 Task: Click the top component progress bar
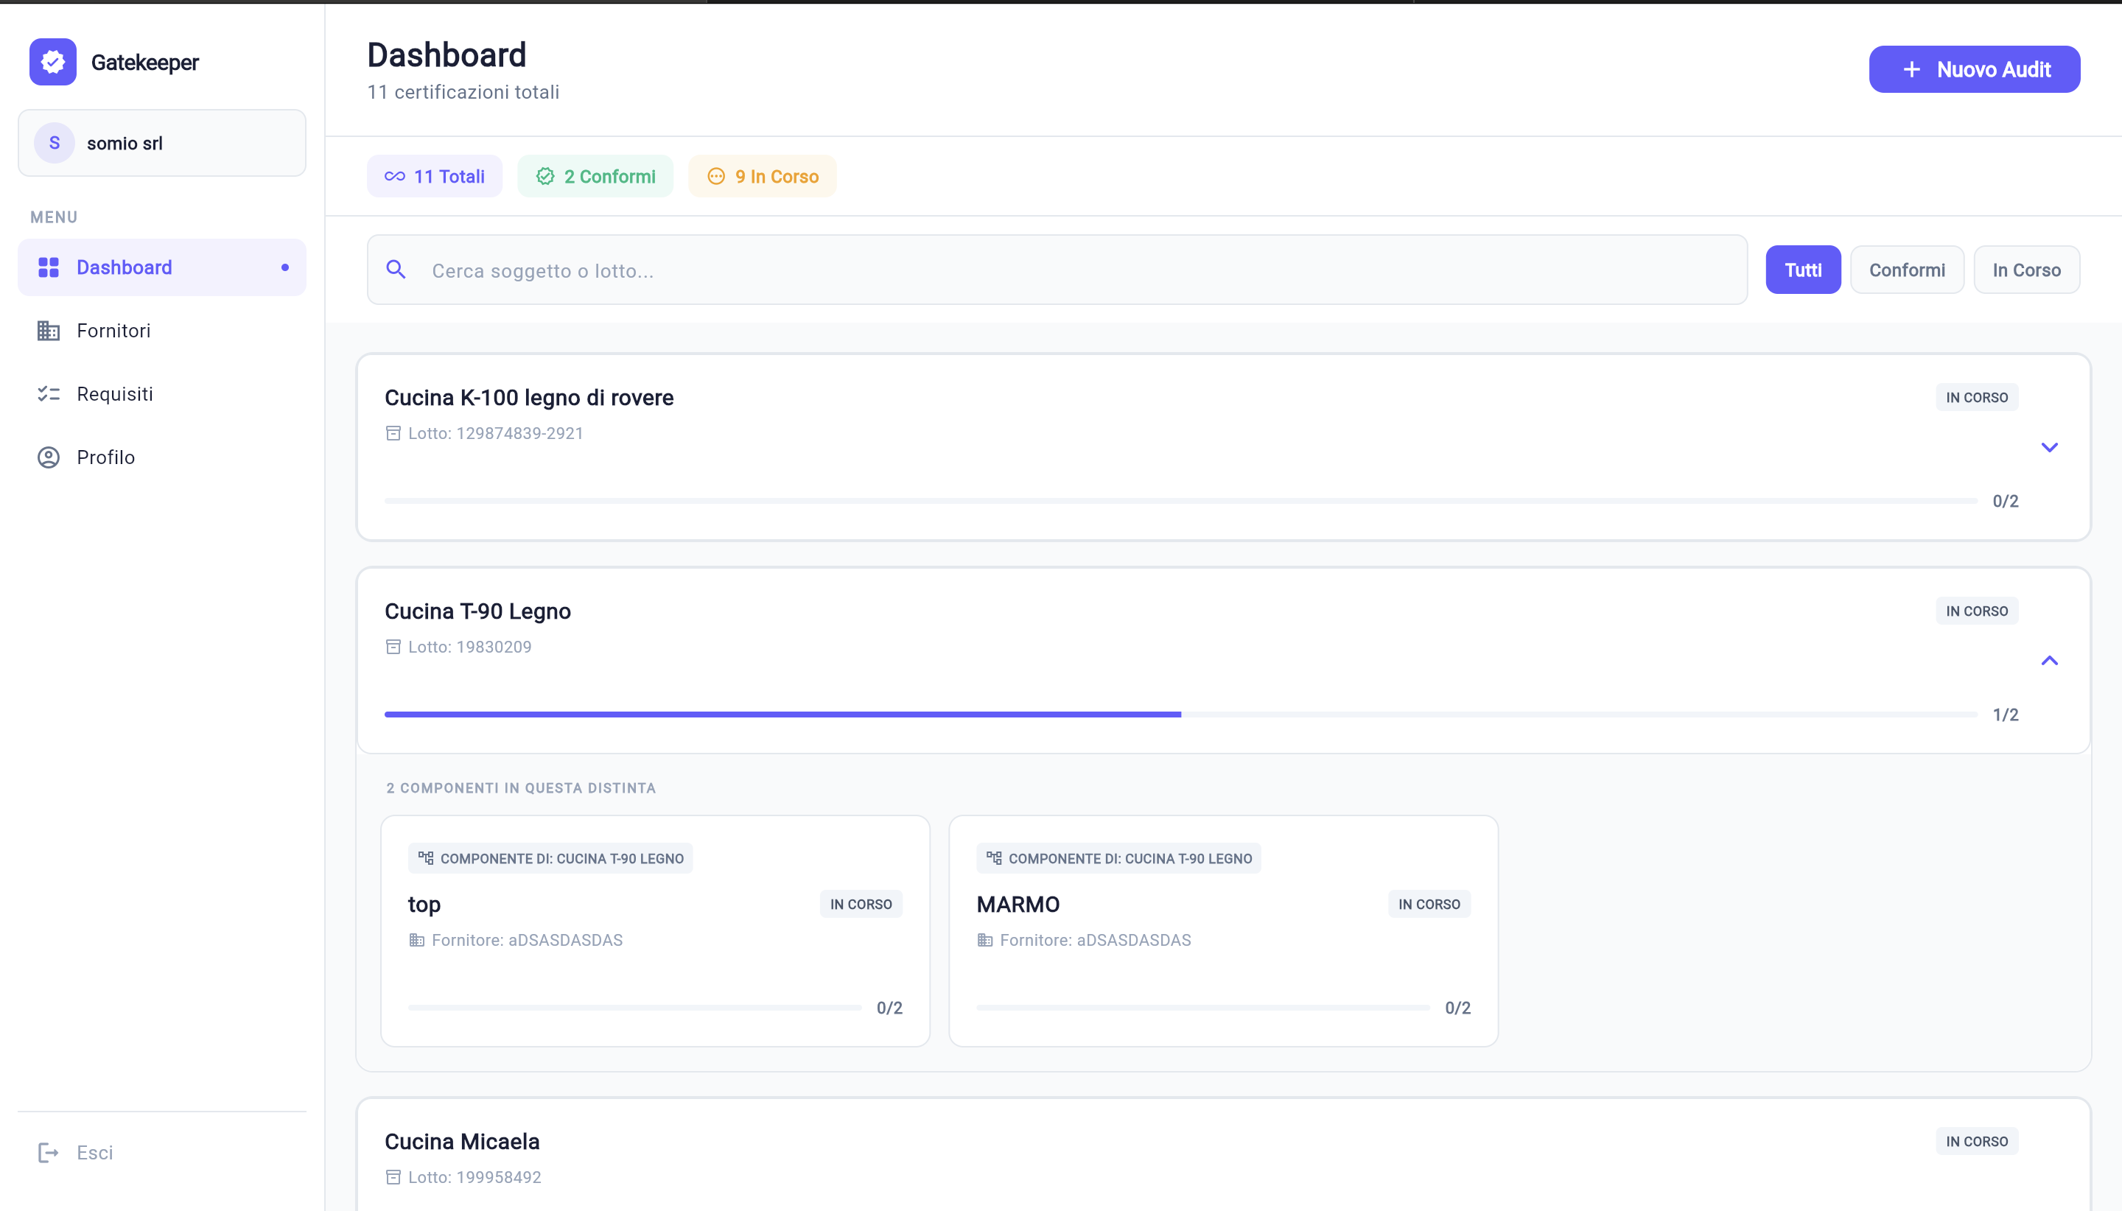tap(634, 1007)
